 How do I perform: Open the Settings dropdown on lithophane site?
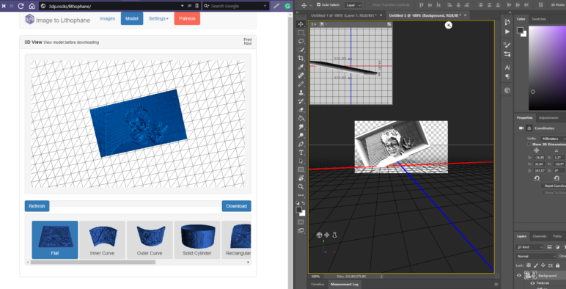point(158,18)
